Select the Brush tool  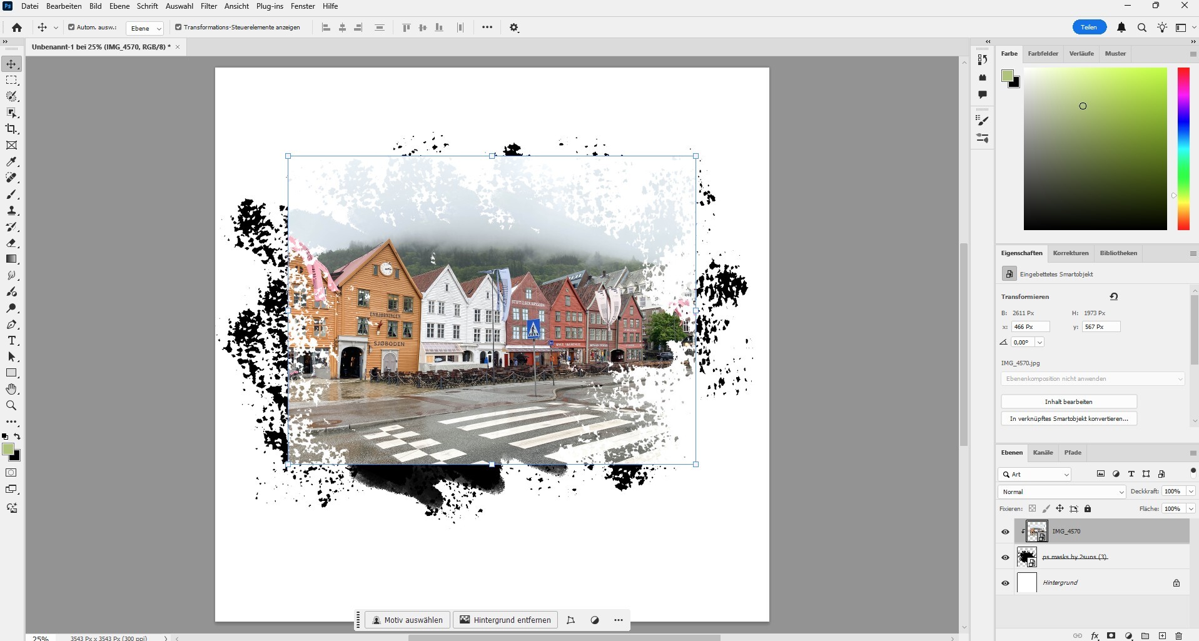click(x=11, y=194)
